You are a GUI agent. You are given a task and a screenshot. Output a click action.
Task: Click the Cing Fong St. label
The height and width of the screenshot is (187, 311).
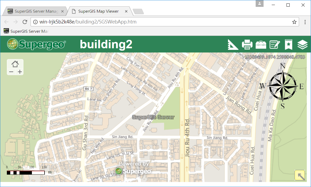coord(136,88)
